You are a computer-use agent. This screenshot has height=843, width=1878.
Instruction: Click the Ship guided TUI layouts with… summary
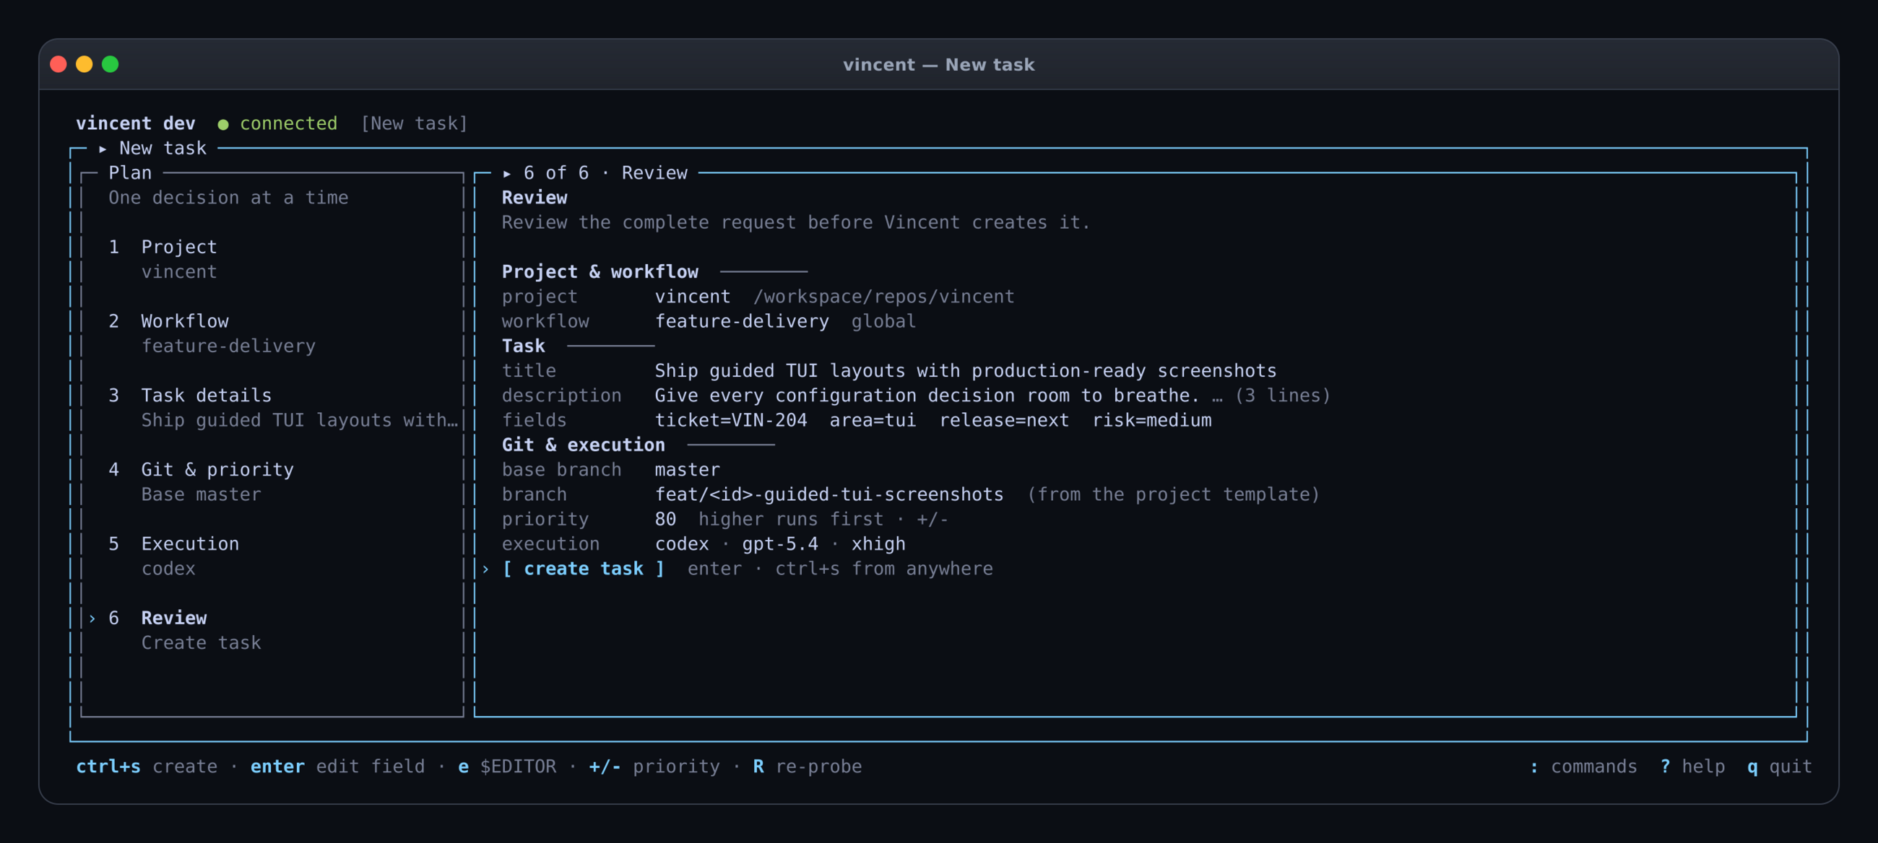pyautogui.click(x=300, y=420)
